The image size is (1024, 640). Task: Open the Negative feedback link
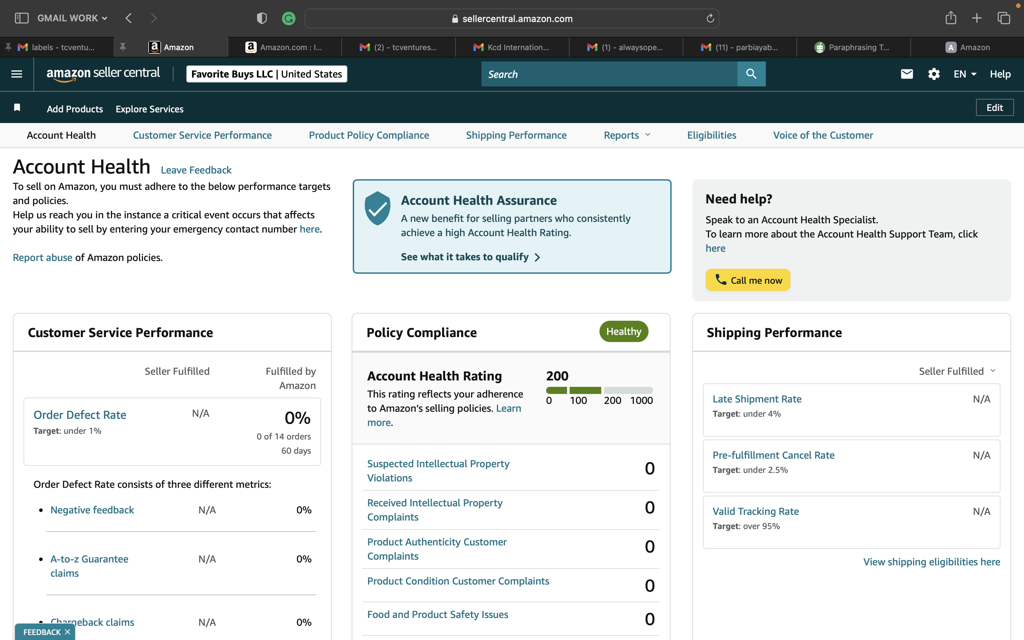tap(92, 510)
